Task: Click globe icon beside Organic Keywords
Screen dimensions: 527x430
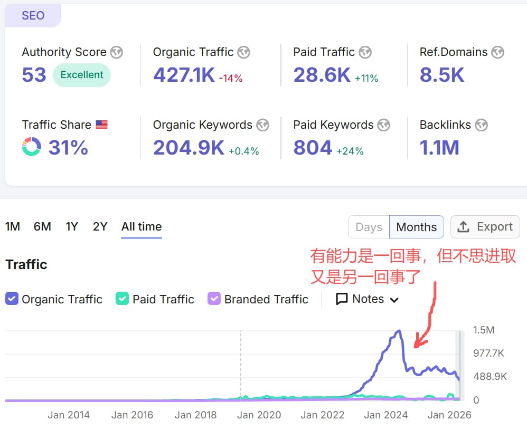Action: [x=263, y=125]
